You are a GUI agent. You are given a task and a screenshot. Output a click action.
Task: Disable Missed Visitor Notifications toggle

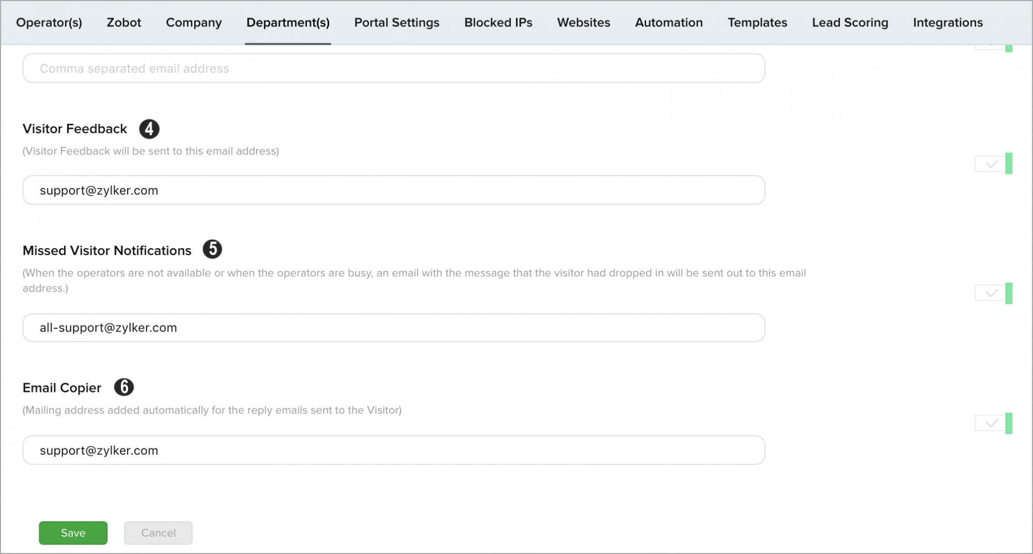(993, 293)
